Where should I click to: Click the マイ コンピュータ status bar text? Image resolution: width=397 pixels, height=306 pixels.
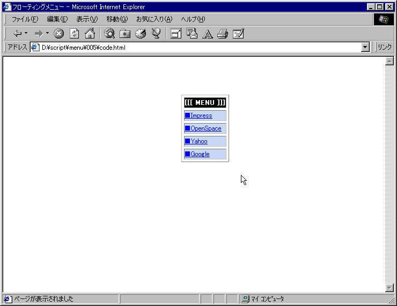(x=267, y=299)
